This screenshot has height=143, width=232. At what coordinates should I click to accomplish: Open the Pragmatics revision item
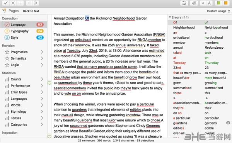[x=24, y=52]
